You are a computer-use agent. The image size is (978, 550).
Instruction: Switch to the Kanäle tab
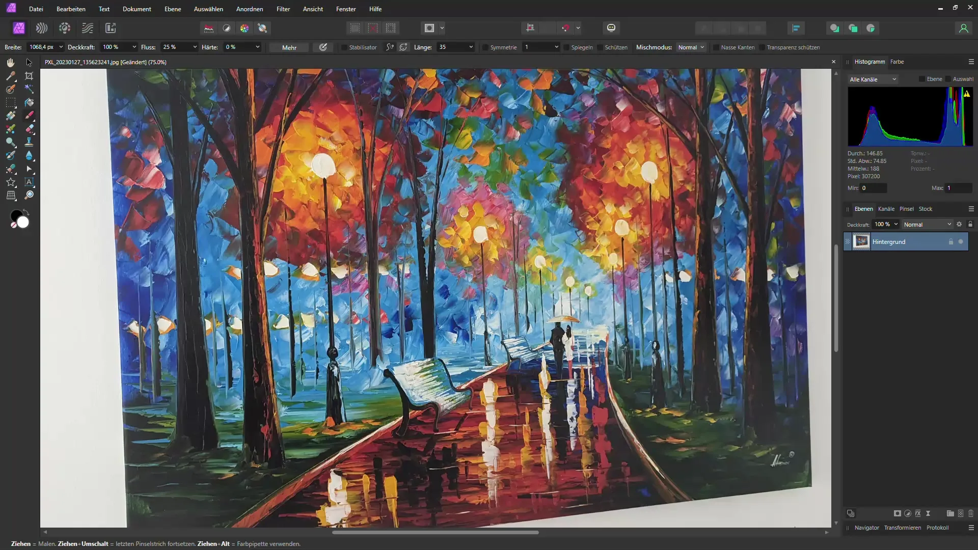click(886, 209)
